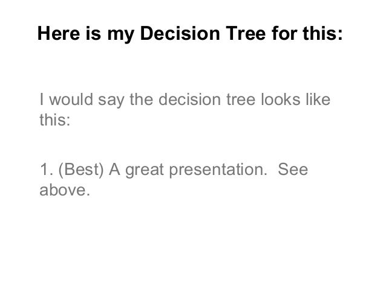This screenshot has height=289, width=386.
Task: Click the word "looks" in the body text
Action: click(x=281, y=100)
